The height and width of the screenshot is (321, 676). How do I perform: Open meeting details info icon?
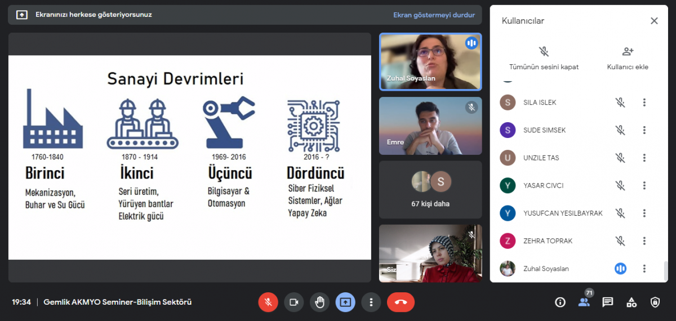tap(560, 302)
